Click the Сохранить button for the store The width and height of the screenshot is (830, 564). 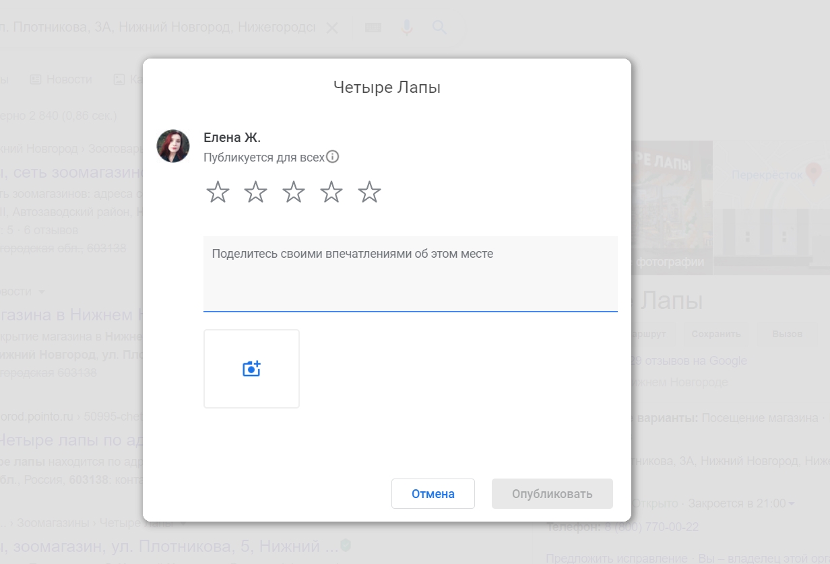pos(716,334)
